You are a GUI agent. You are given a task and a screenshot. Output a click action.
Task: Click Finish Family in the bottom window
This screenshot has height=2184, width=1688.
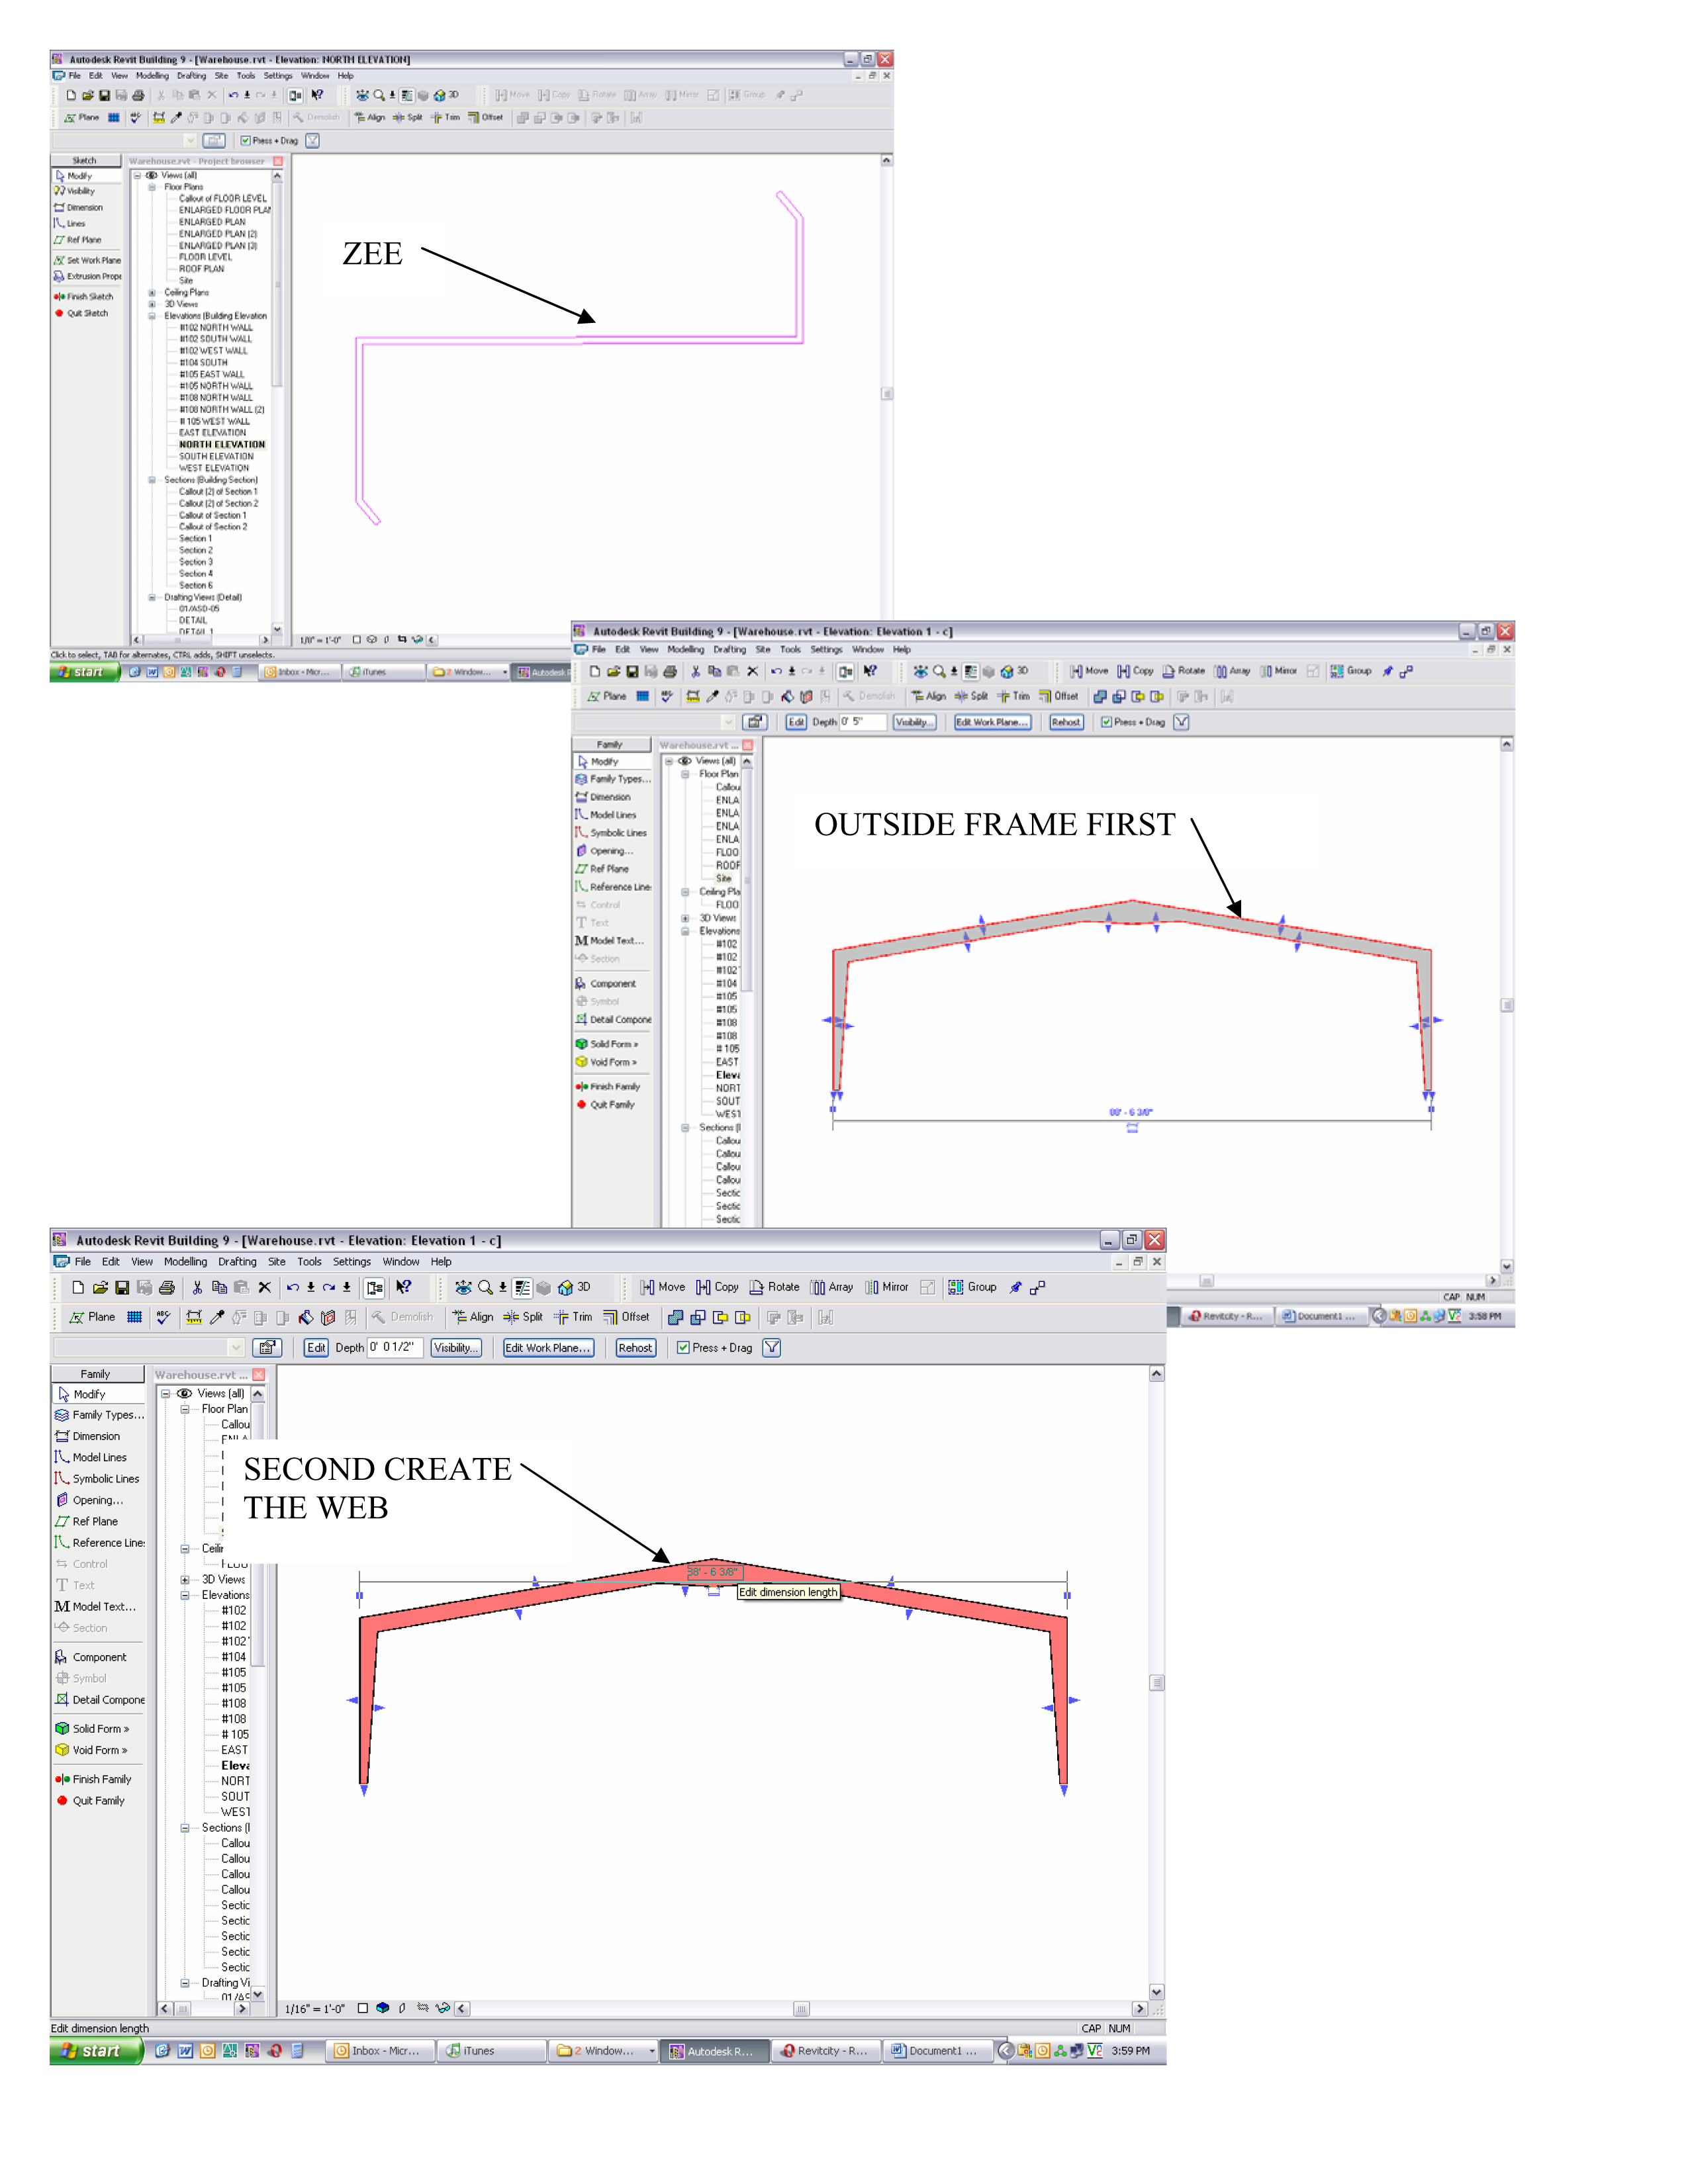tap(100, 1779)
